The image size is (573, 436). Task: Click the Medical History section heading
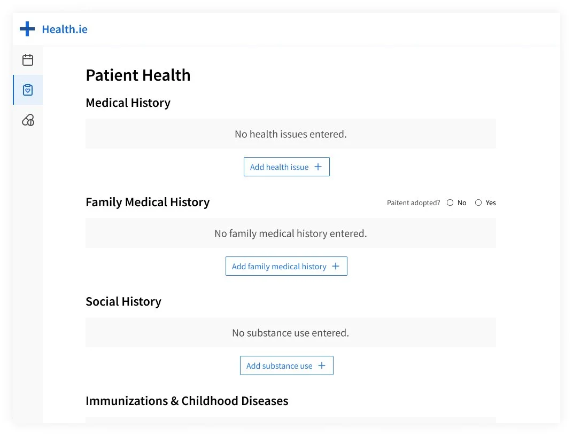click(128, 103)
